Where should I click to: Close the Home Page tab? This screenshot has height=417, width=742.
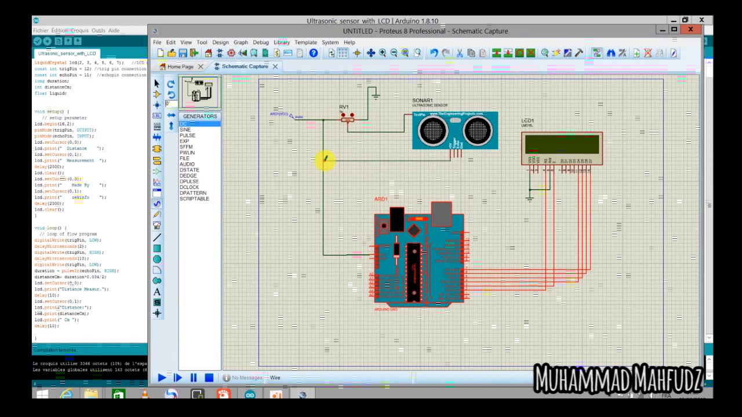pos(201,67)
